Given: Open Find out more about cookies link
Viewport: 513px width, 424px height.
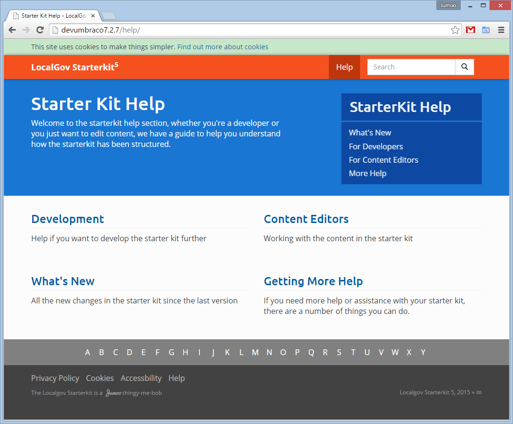Looking at the screenshot, I should [x=223, y=47].
